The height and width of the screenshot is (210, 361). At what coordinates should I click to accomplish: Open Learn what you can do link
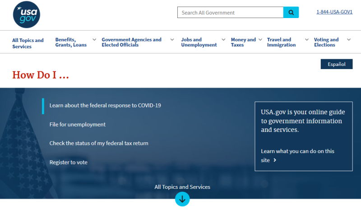297,156
